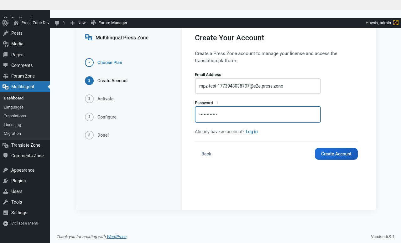Screen dimensions: 401x243
Task: Click the checkmark circle for Choose Plan
Action: click(x=89, y=63)
